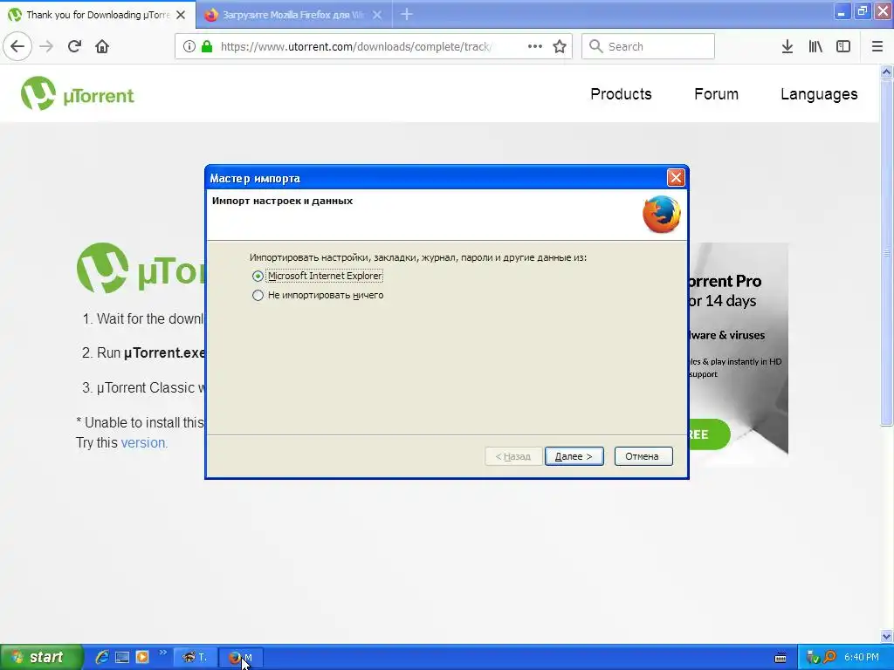Open the Downloads arrow panel
Viewport: 894px width, 670px height.
[787, 46]
